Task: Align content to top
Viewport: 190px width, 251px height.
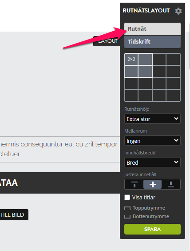Action: [134, 184]
